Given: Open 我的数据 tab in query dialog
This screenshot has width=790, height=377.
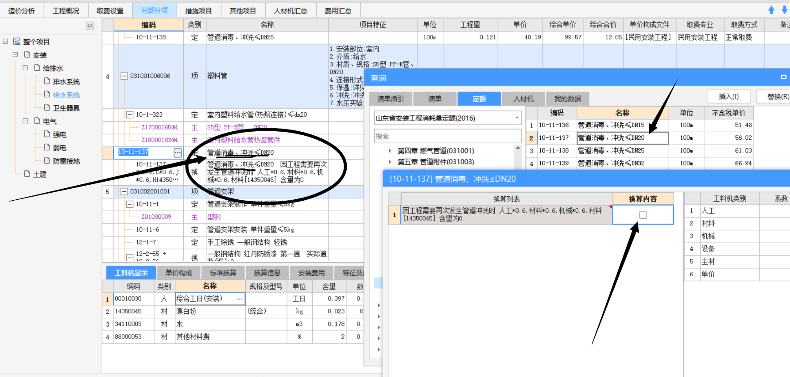Looking at the screenshot, I should point(567,99).
